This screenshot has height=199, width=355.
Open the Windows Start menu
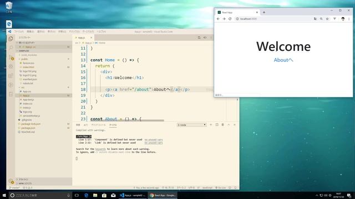click(x=4, y=195)
